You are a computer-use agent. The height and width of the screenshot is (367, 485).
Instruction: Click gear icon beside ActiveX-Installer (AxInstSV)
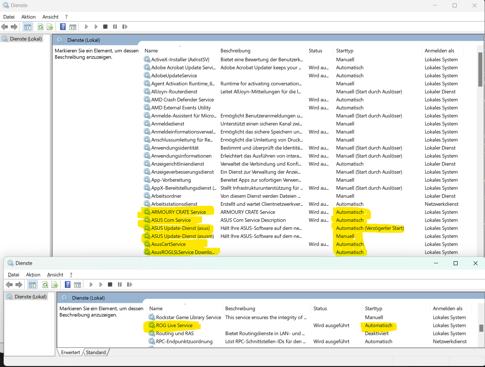point(147,59)
